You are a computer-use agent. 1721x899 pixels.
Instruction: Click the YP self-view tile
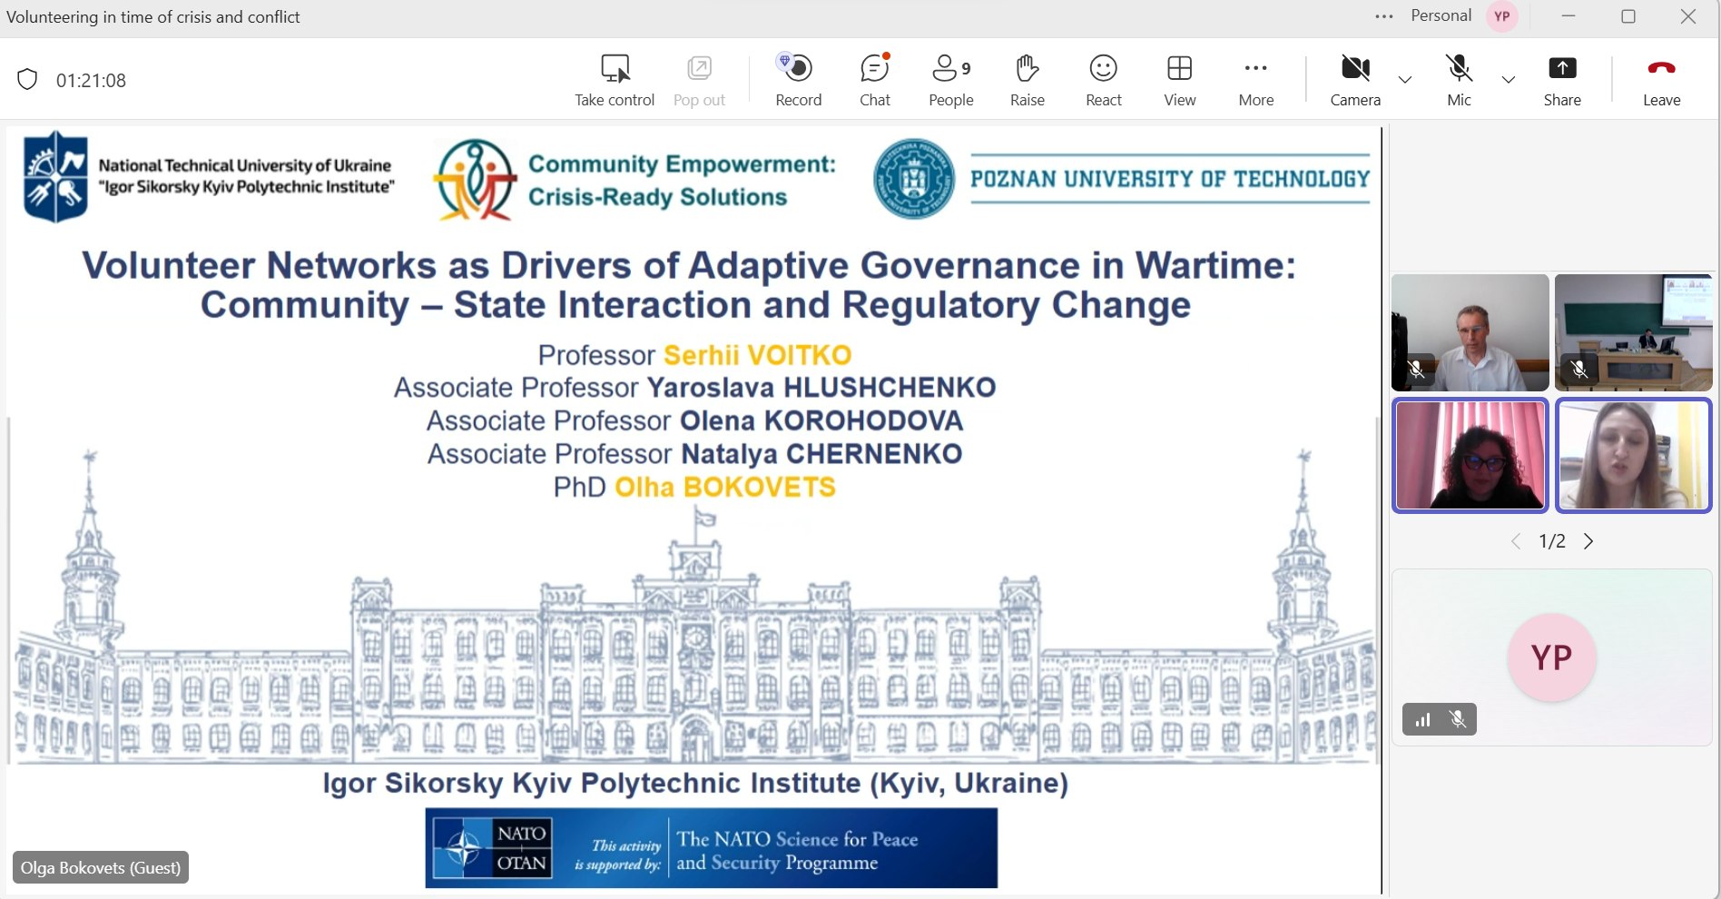[1551, 657]
